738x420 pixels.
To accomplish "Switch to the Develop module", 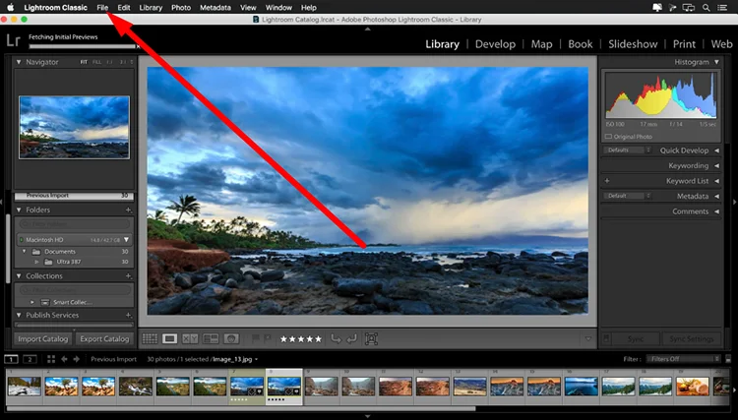I will tap(495, 44).
